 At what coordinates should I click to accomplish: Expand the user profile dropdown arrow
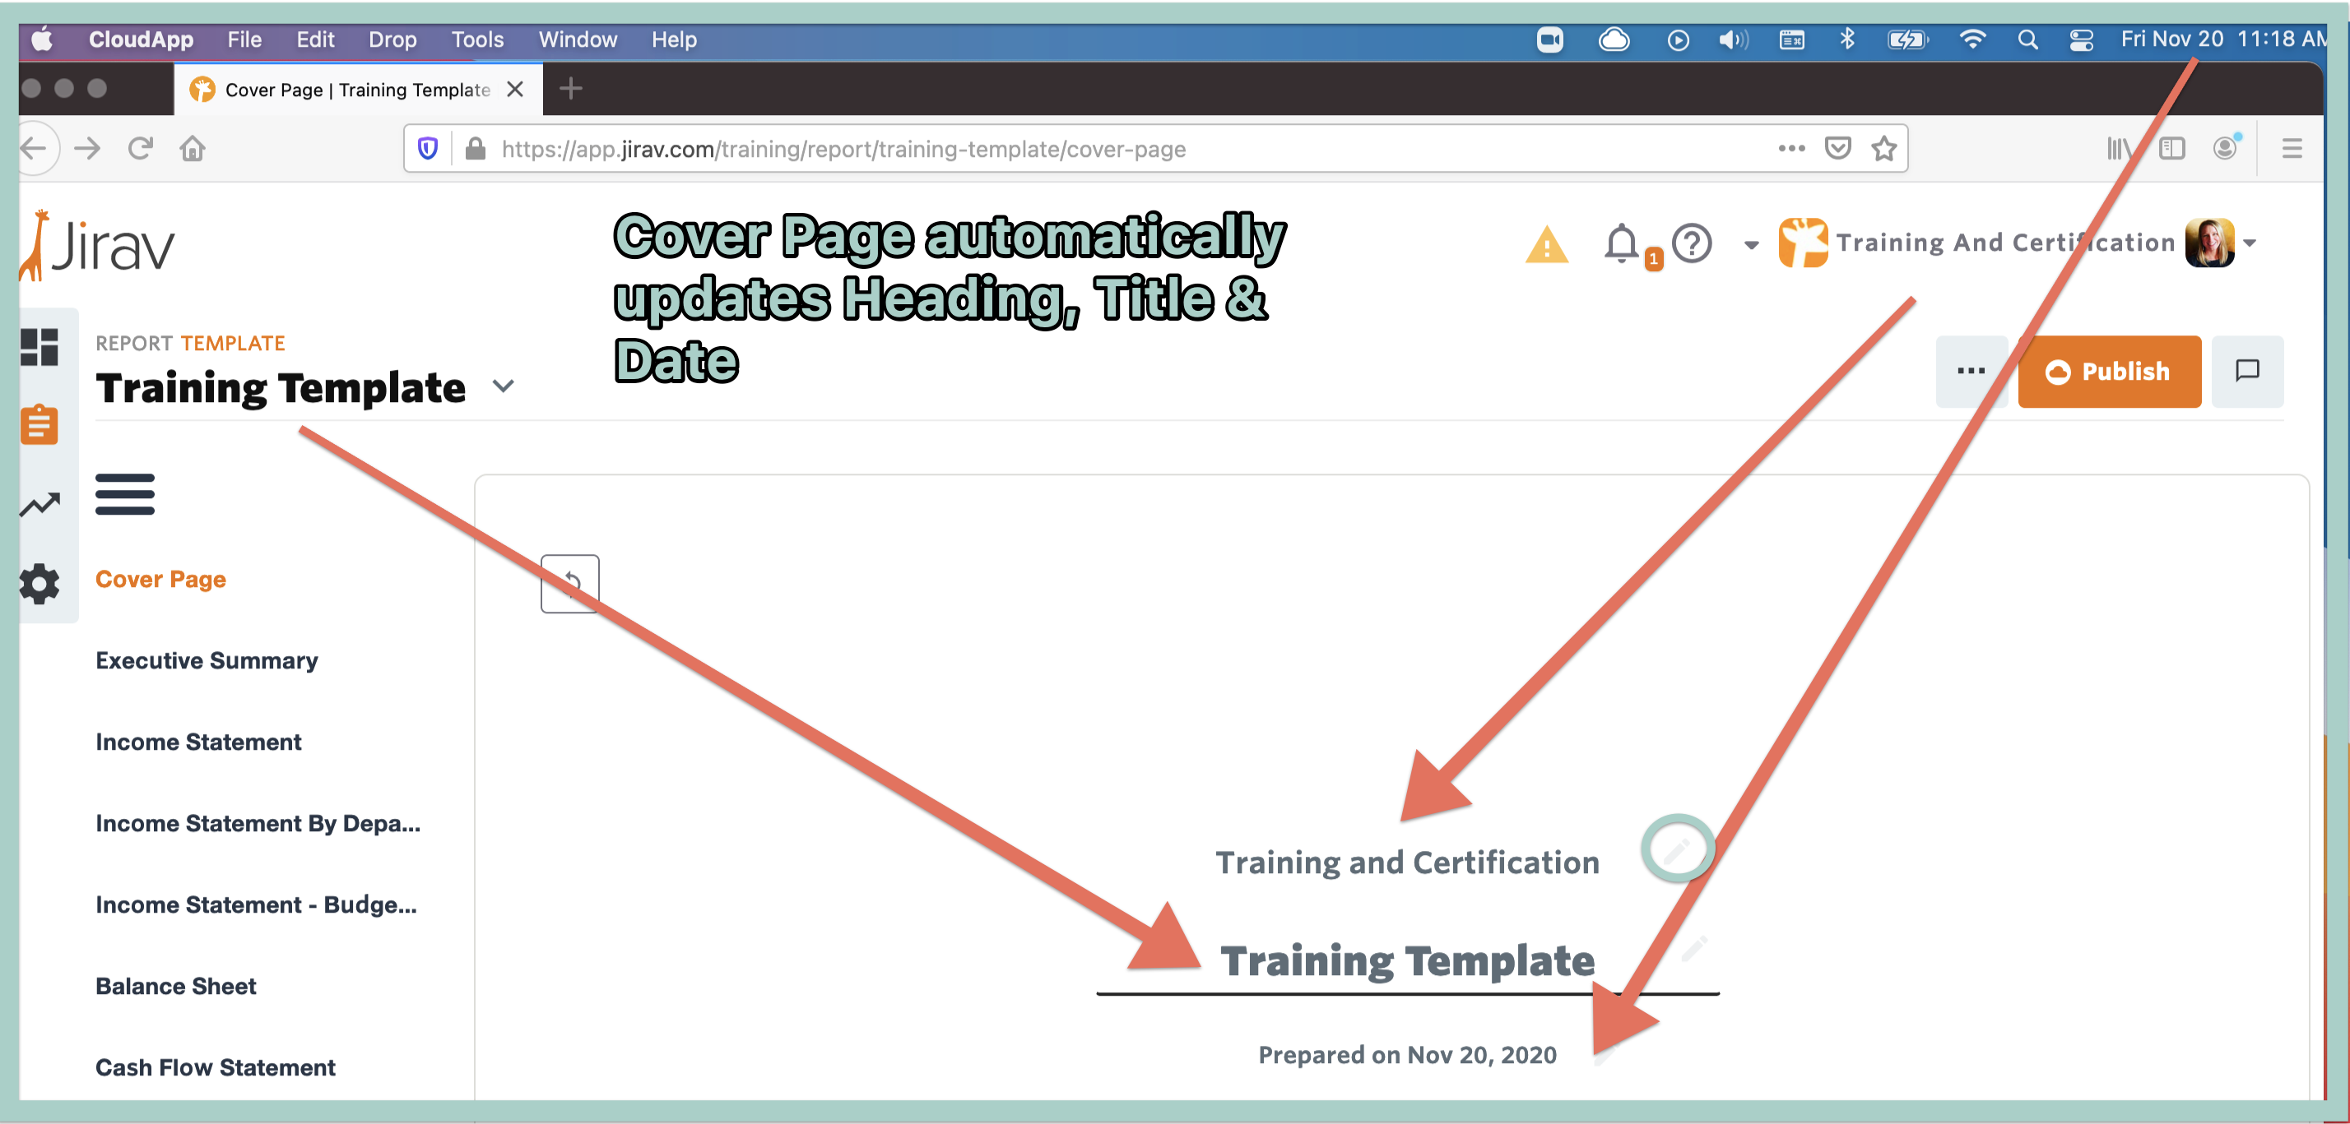(x=2250, y=243)
